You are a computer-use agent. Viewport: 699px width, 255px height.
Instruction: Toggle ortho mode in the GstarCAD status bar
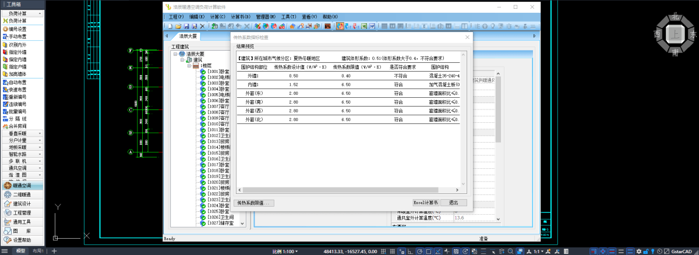(410, 251)
